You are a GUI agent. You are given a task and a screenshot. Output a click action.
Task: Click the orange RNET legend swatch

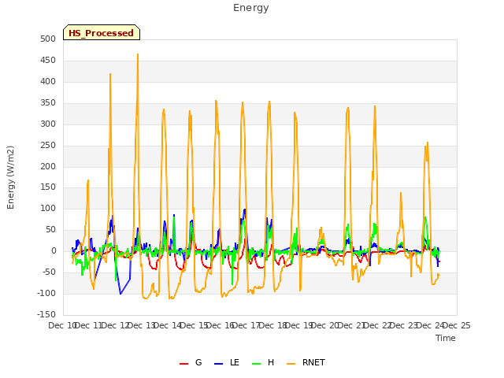291,364
